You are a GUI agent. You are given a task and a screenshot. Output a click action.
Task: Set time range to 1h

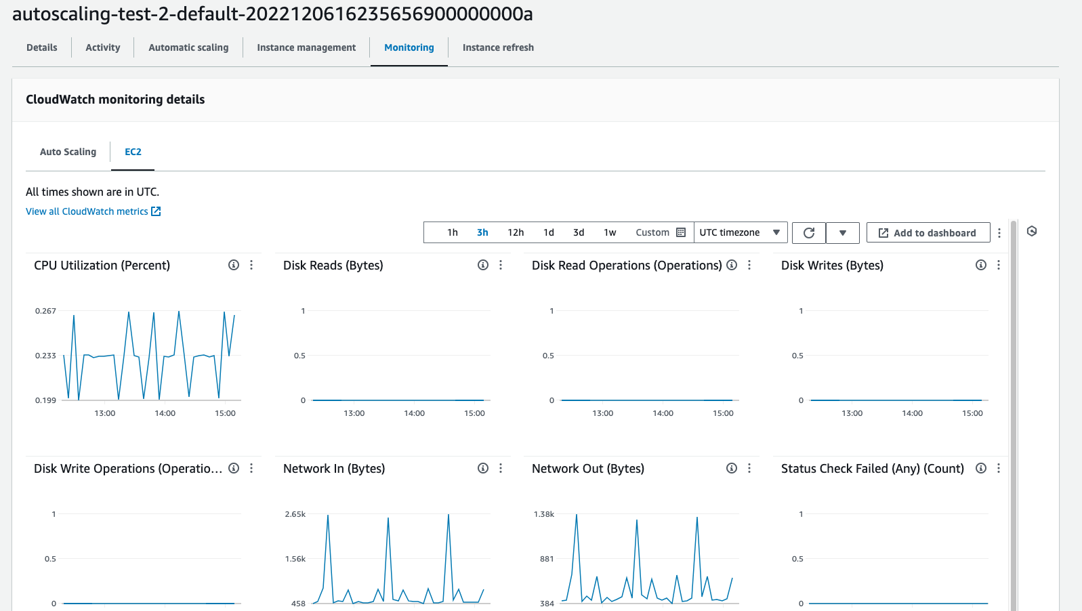click(x=453, y=232)
